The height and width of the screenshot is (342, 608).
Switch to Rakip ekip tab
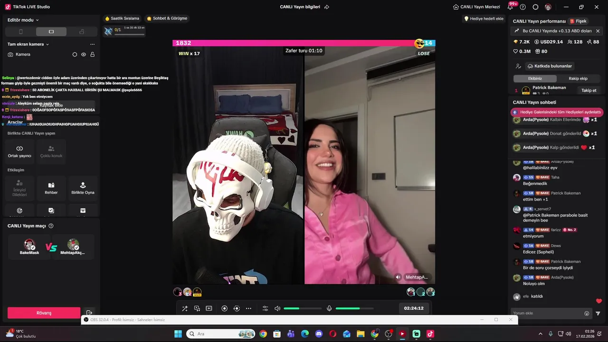point(578,78)
